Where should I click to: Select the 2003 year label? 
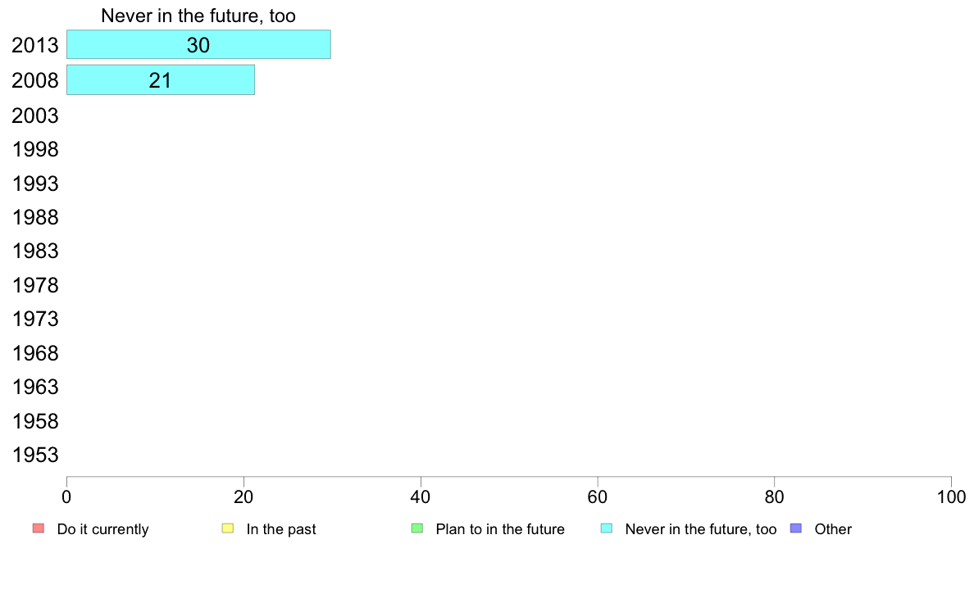click(x=34, y=116)
